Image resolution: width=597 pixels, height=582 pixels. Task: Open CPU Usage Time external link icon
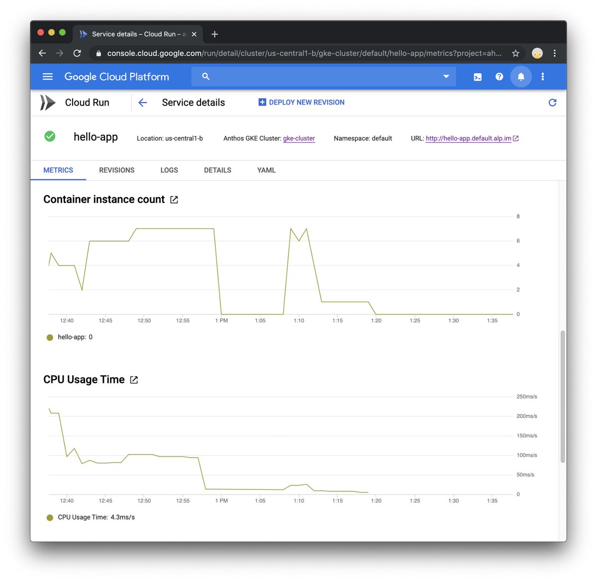[x=134, y=380]
